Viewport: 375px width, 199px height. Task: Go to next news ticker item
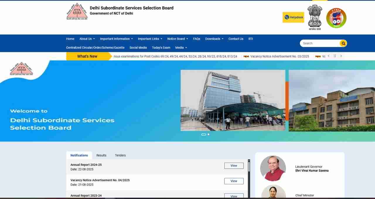coord(341,56)
